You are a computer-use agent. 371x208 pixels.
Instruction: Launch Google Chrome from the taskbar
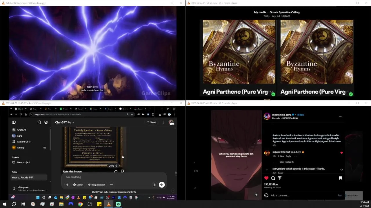(x=80, y=204)
